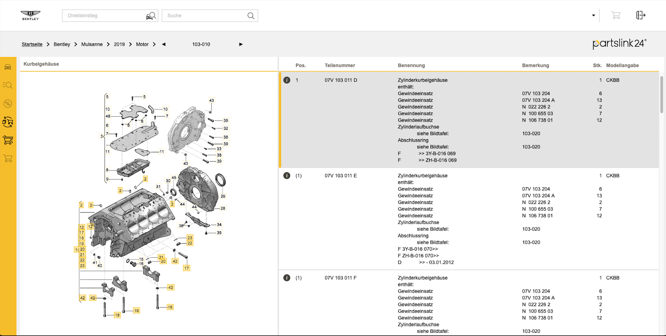The height and width of the screenshot is (336, 666).
Task: Open the account dropdown arrow in the header
Action: click(x=594, y=15)
